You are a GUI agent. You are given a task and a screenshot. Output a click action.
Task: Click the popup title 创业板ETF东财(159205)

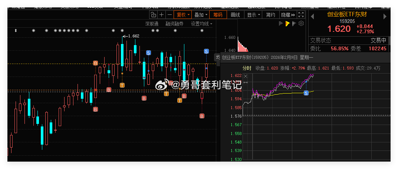pos(245,57)
